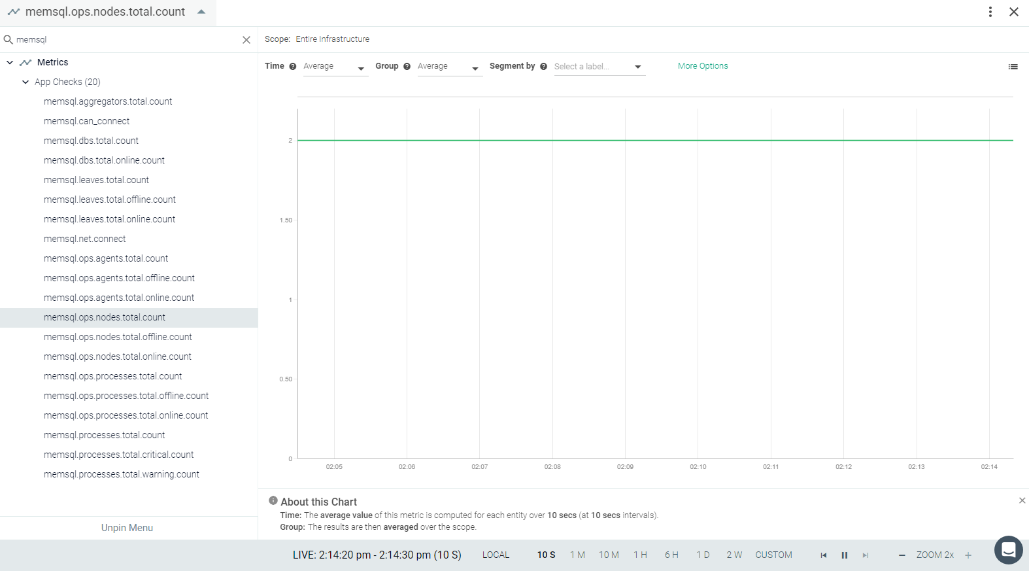Select the 6 H time range
Screen dimensions: 1029x571
pos(671,555)
